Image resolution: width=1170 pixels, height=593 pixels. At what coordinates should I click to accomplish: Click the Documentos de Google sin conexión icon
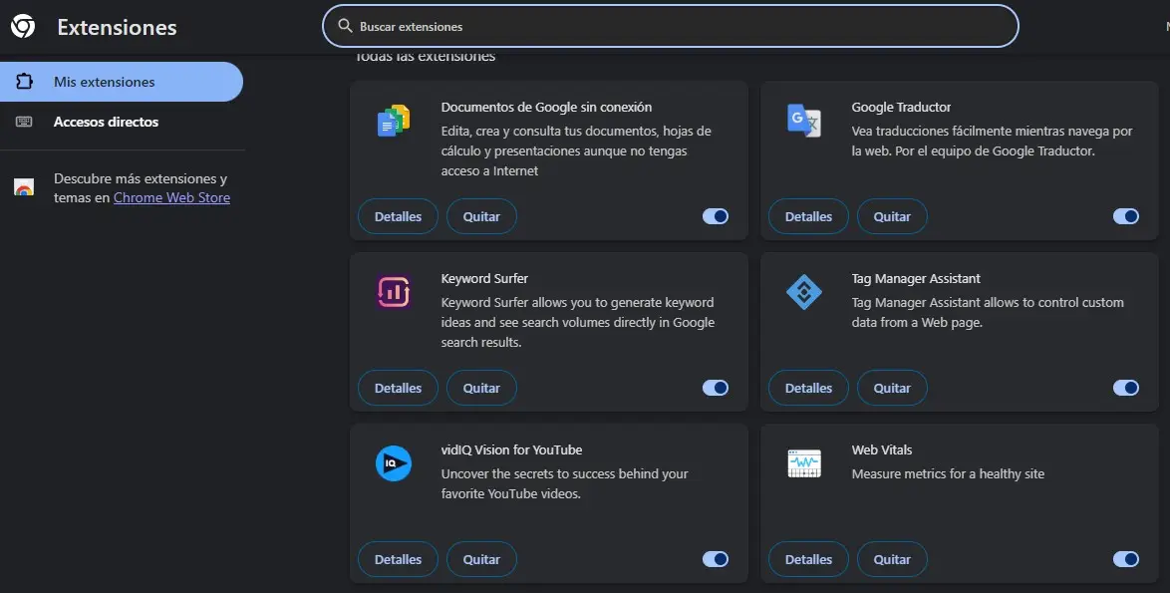(x=394, y=121)
